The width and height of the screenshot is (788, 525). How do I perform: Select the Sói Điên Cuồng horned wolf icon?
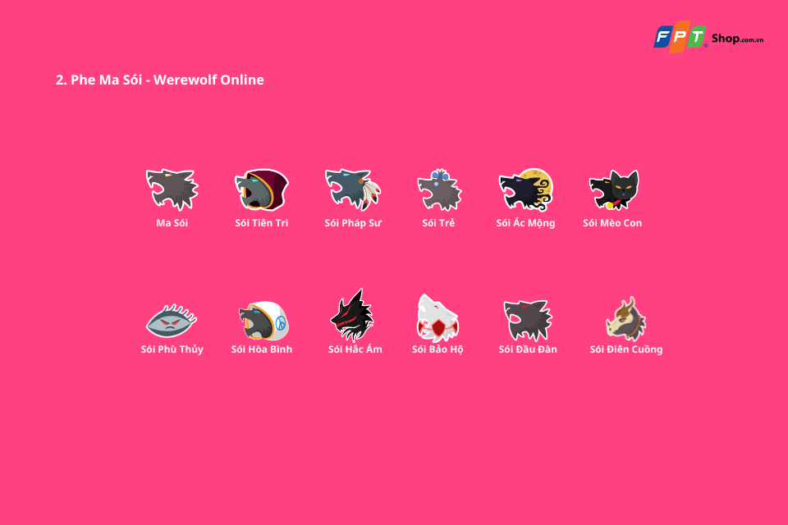626,319
